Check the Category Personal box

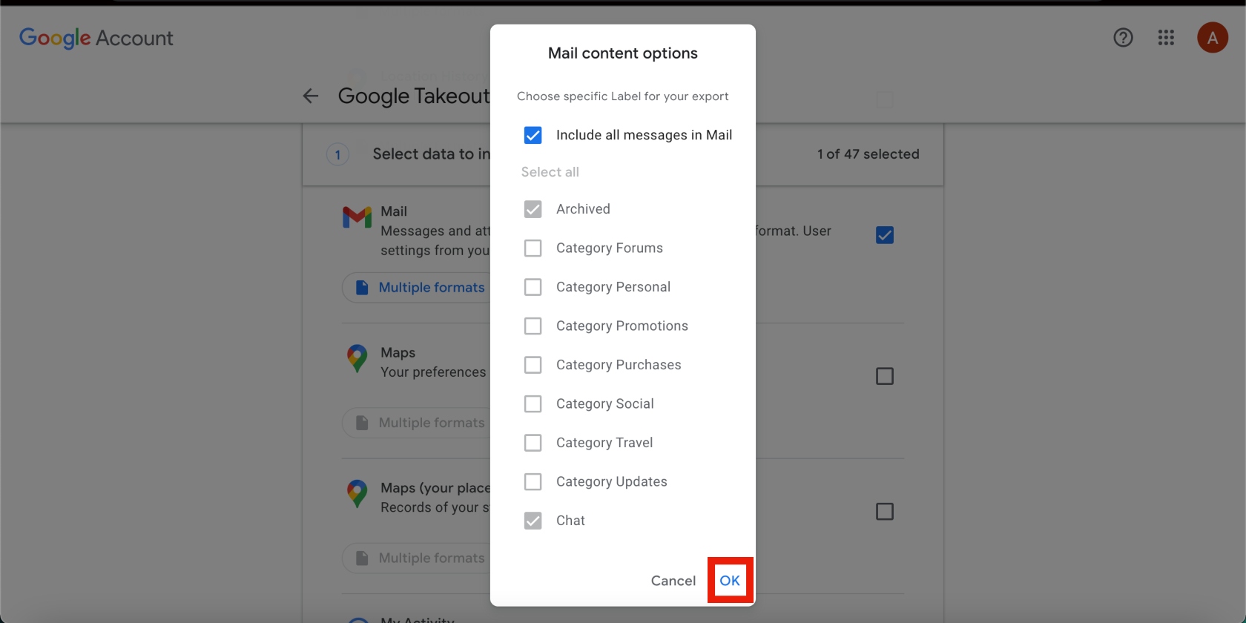533,287
